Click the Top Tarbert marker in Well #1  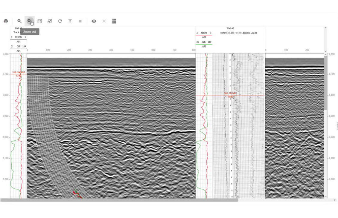coord(19,74)
